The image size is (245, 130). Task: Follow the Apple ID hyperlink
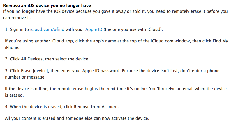(x=94, y=29)
